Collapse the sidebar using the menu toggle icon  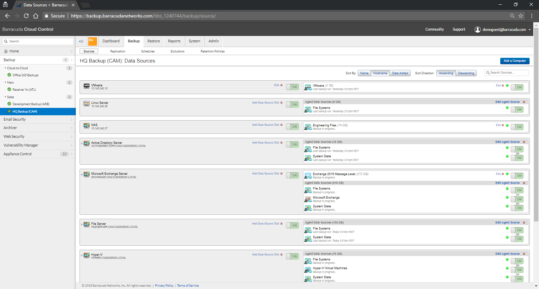[81, 41]
